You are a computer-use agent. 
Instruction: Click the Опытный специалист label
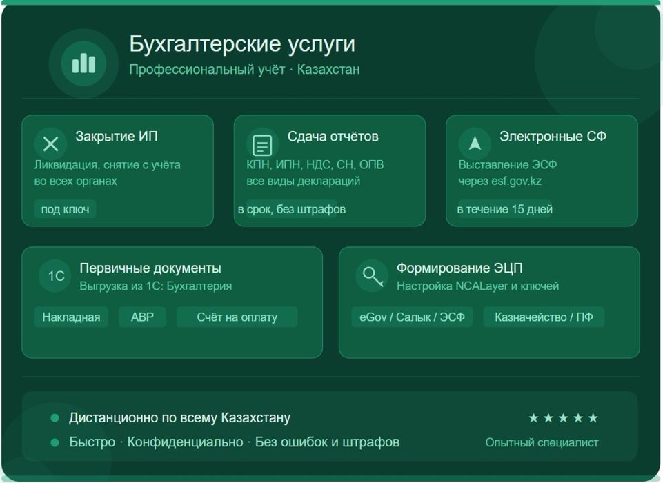542,443
